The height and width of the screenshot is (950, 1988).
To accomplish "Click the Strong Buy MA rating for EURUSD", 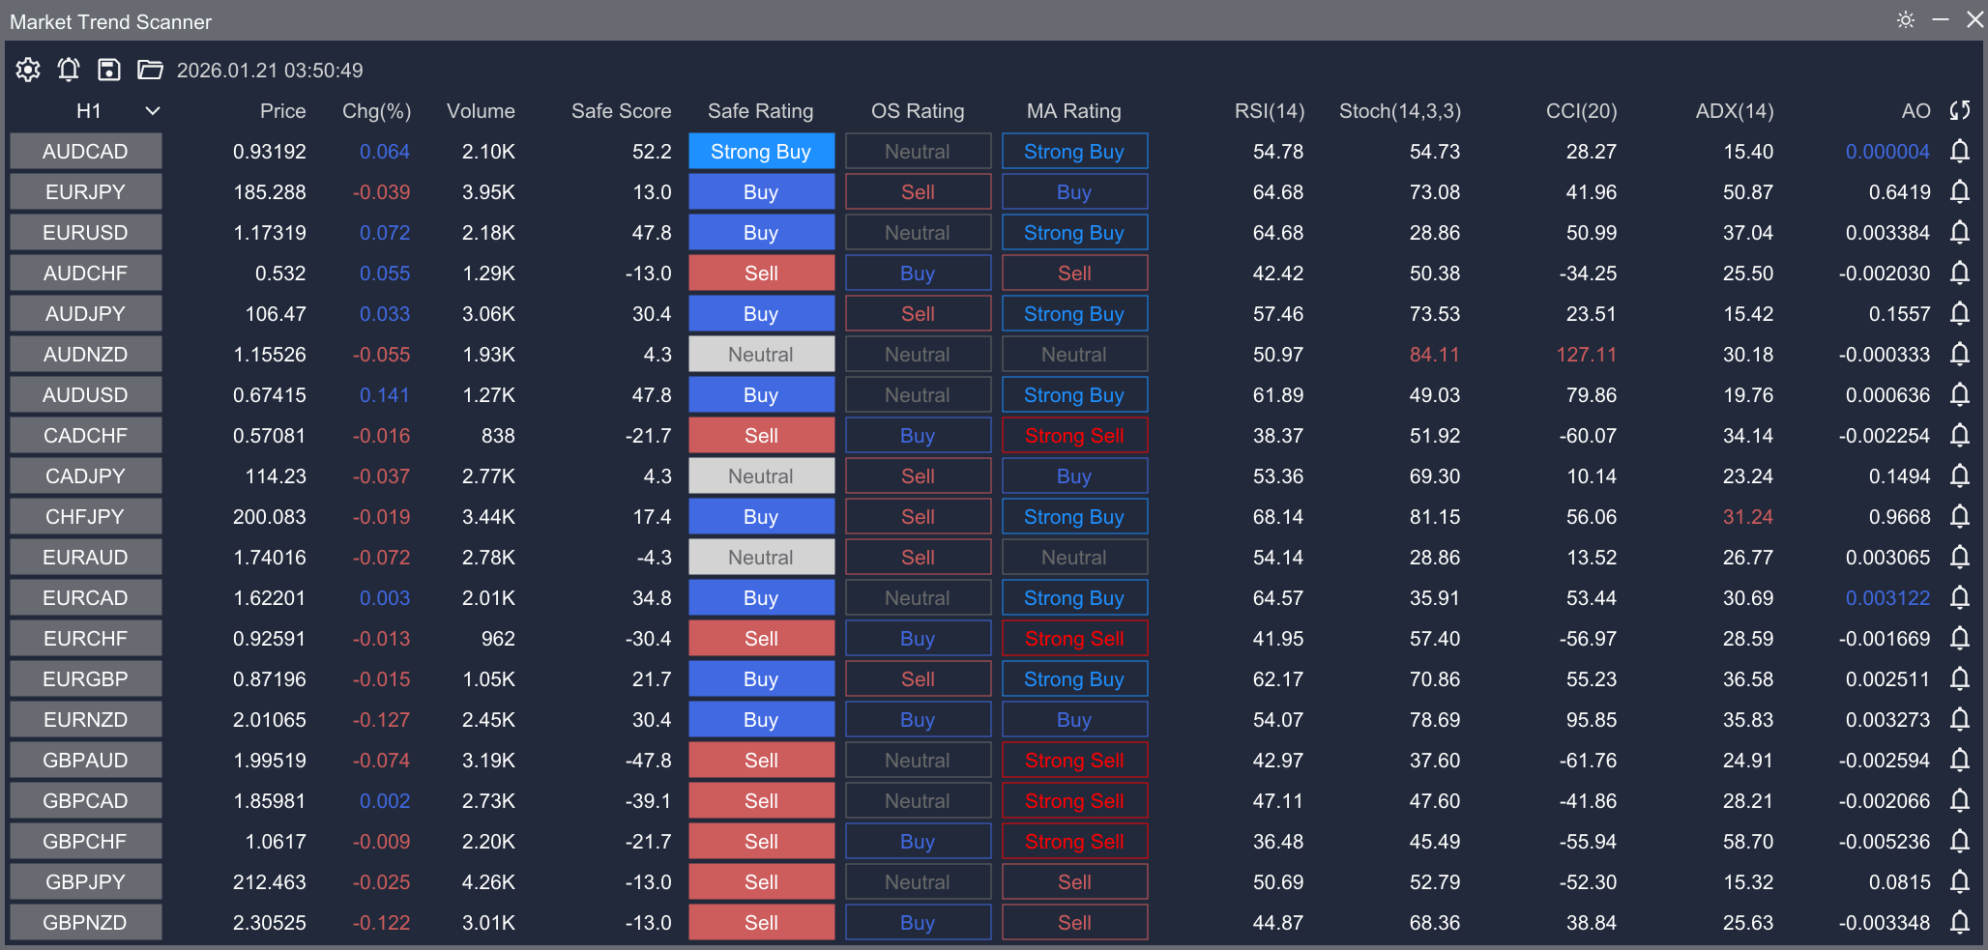I will (1073, 232).
